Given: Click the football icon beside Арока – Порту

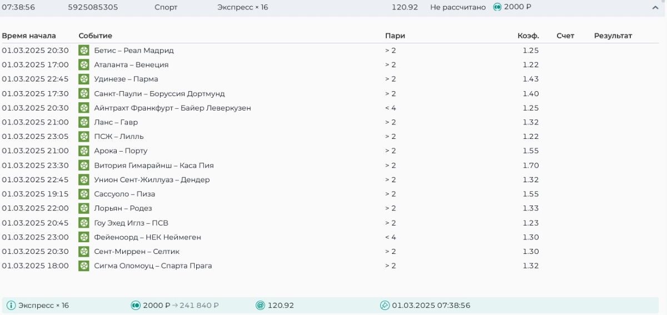Looking at the screenshot, I should [84, 151].
